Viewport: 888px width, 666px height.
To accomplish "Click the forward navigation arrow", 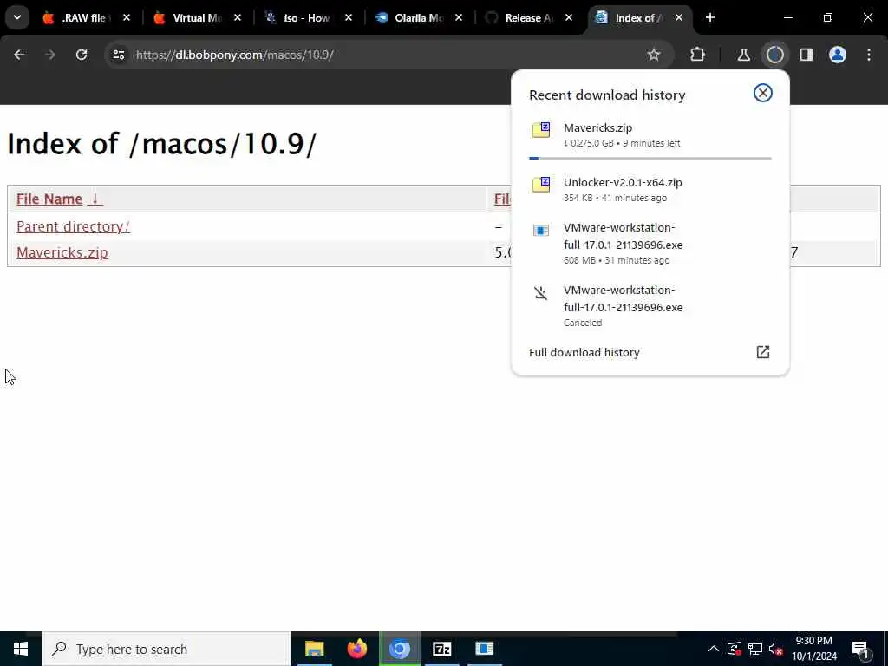I will tap(49, 55).
